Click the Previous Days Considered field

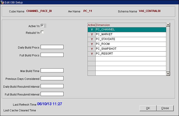tap(52, 78)
